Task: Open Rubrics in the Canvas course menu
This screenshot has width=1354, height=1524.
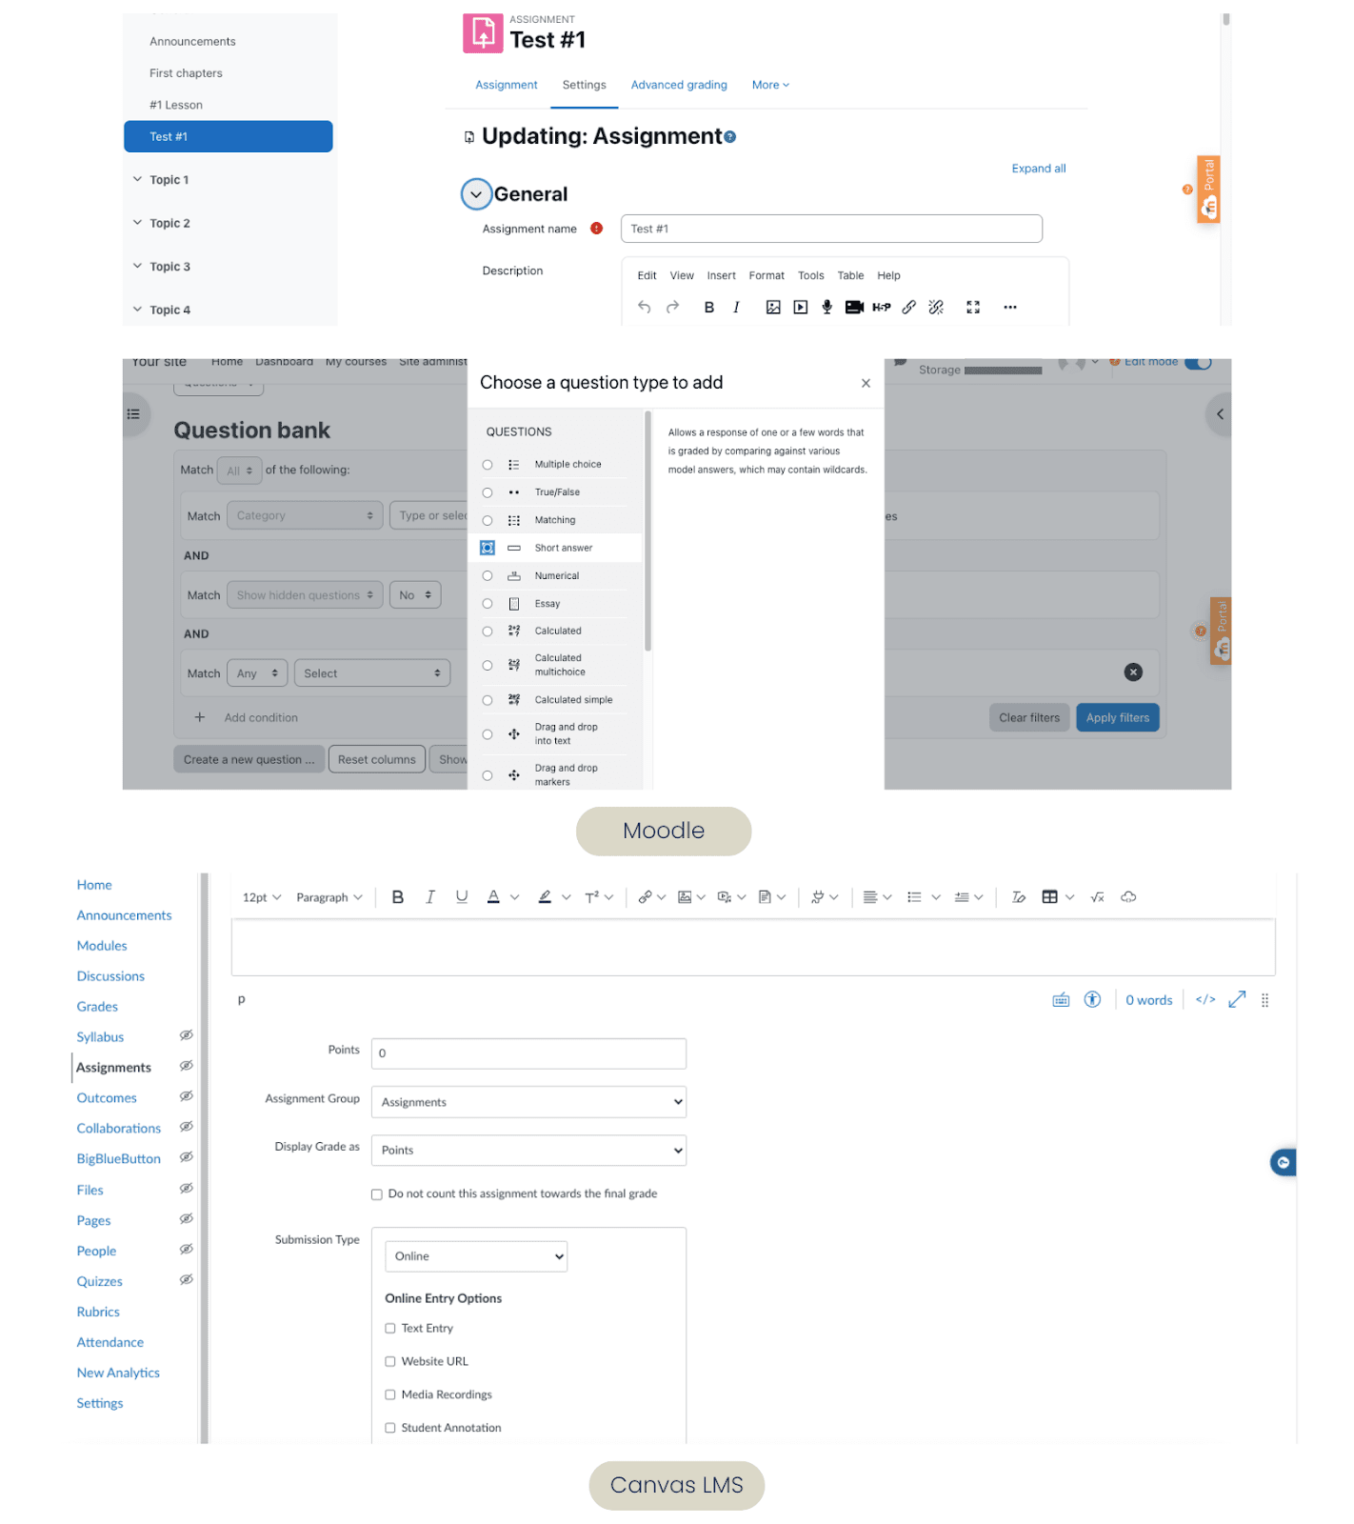Action: pos(98,1312)
